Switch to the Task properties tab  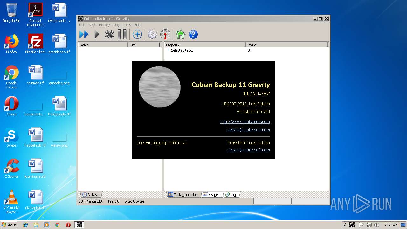coord(183,194)
